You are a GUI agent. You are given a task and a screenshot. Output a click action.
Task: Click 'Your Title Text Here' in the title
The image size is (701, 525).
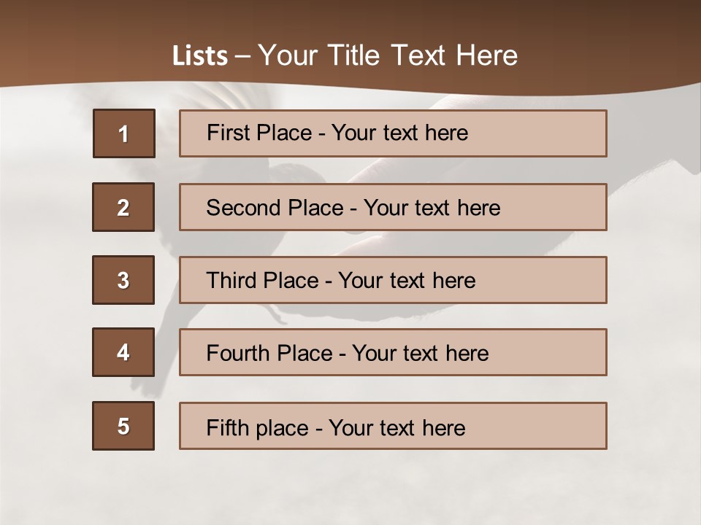(x=388, y=55)
